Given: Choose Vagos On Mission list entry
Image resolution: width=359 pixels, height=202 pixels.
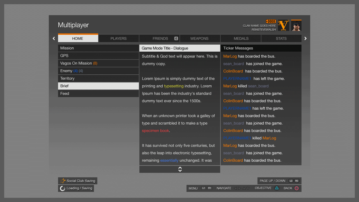Looking at the screenshot, I should (x=98, y=63).
